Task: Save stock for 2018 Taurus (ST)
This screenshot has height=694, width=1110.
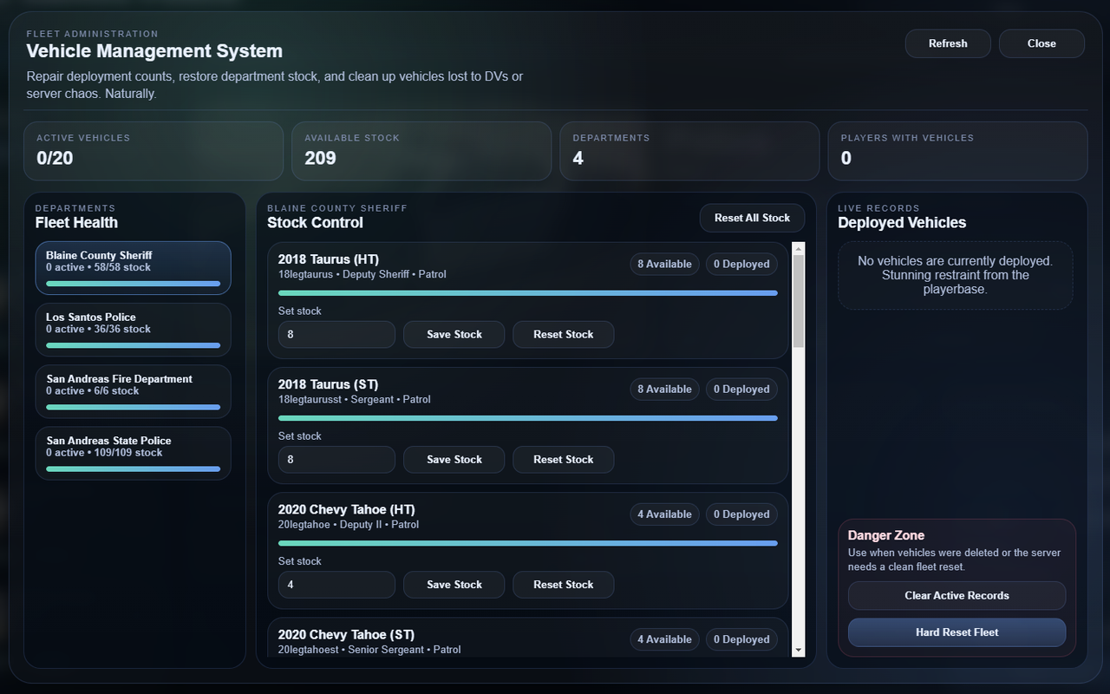Action: click(454, 459)
